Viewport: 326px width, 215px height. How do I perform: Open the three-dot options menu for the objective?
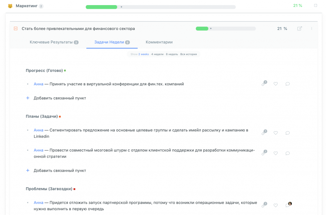(312, 28)
